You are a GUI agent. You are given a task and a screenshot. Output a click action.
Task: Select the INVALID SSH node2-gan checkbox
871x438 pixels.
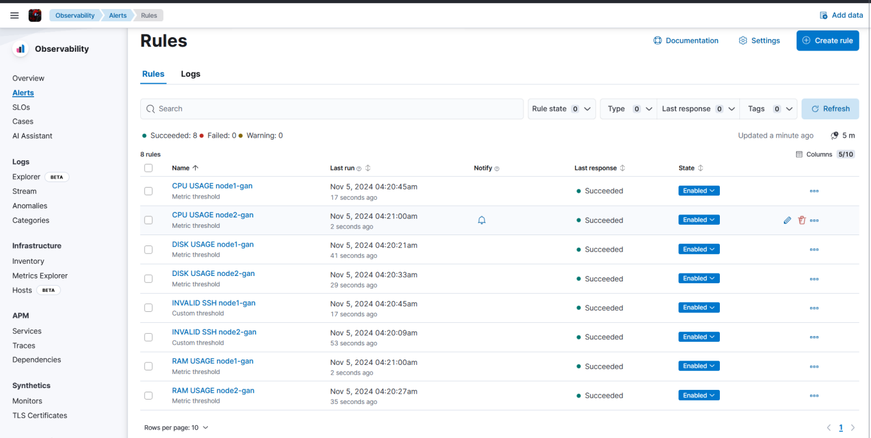[148, 337]
